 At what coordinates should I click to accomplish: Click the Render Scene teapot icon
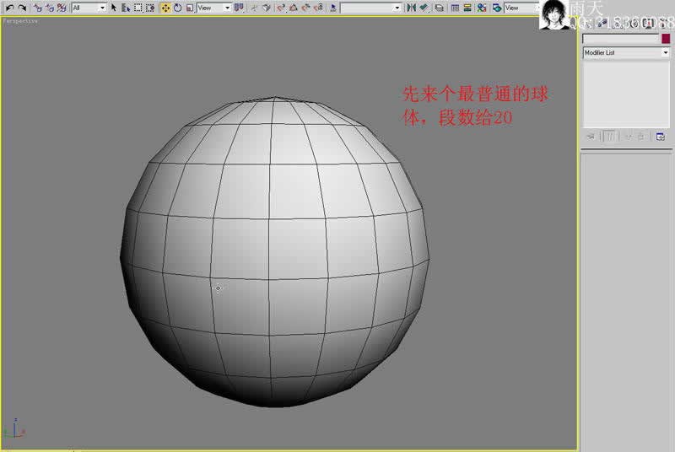pyautogui.click(x=497, y=8)
